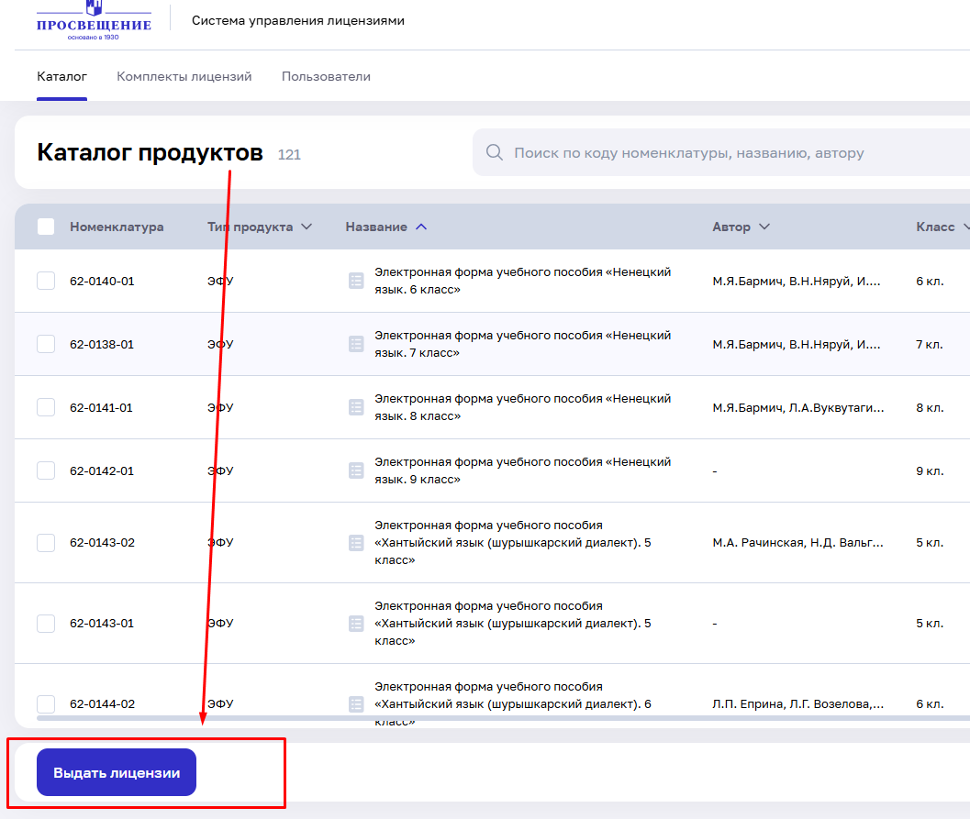Sort by Название column arrow
This screenshot has width=970, height=819.
[421, 227]
